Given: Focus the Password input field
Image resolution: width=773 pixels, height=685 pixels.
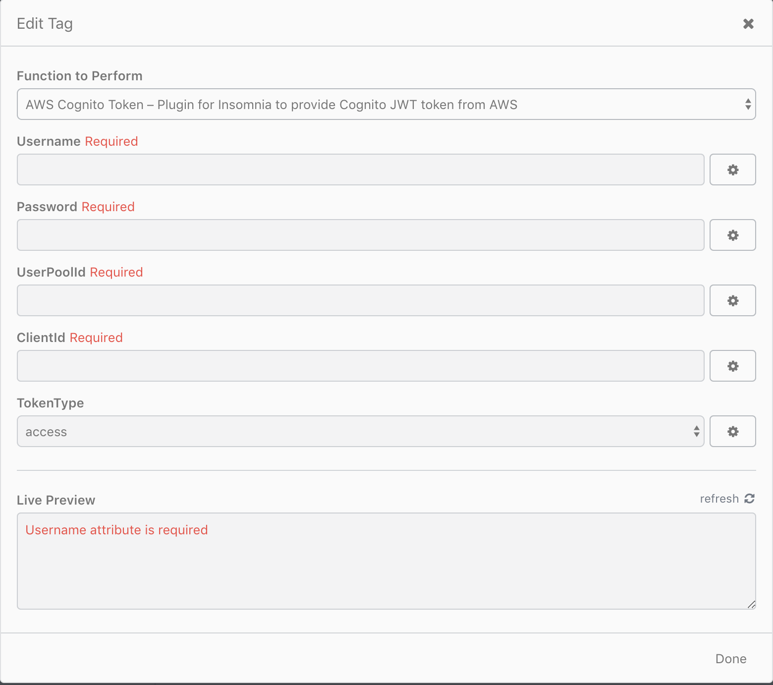Looking at the screenshot, I should tap(361, 235).
